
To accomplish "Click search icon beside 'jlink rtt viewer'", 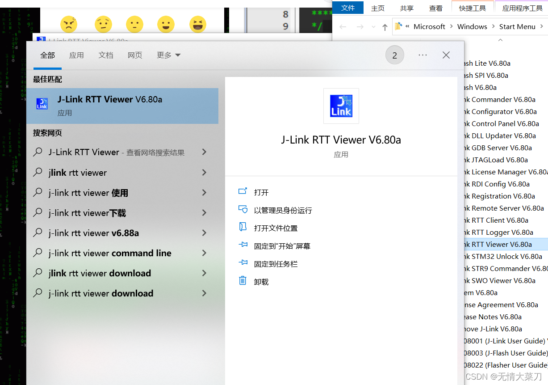I will tap(38, 172).
